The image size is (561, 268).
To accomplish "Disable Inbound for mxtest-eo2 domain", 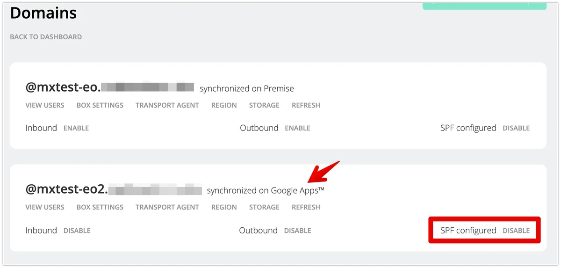I will (x=77, y=231).
